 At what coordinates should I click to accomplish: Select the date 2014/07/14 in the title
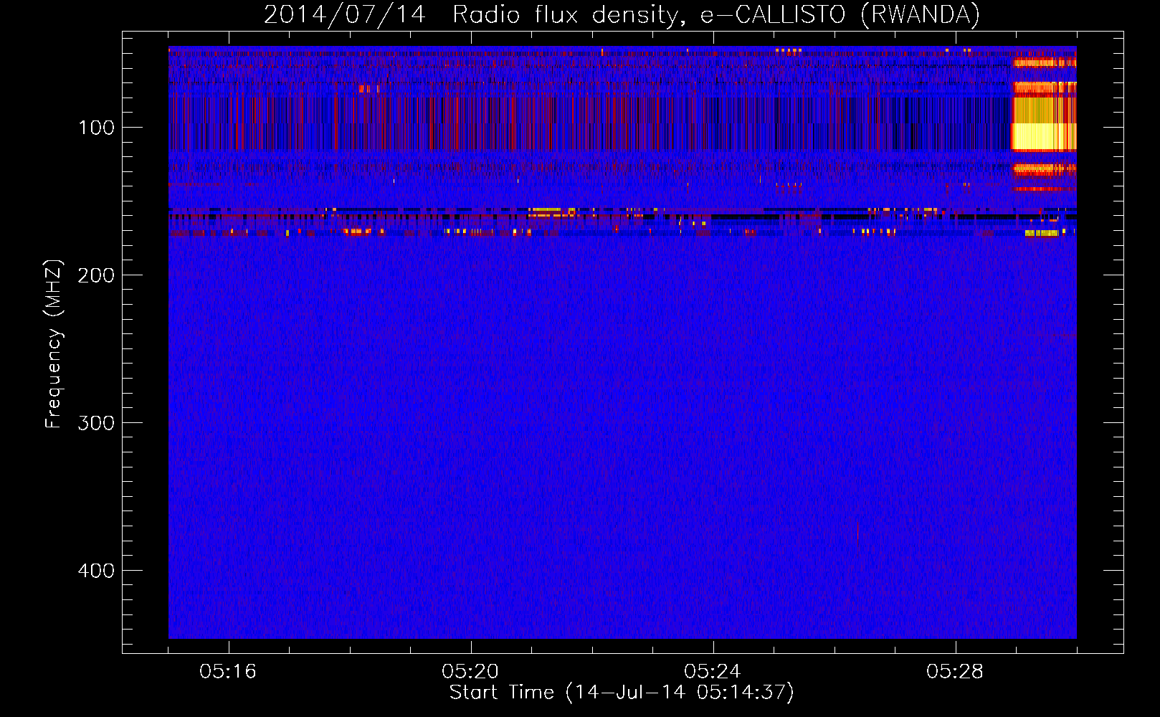pyautogui.click(x=345, y=15)
